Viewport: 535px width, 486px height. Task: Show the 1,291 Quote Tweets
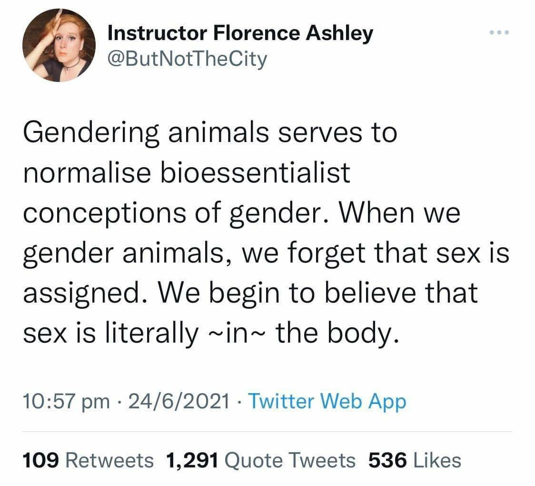(x=261, y=460)
